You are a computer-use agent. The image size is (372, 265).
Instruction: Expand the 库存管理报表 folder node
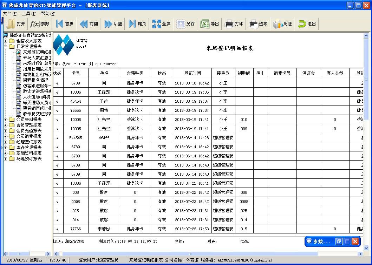click(x=6, y=148)
